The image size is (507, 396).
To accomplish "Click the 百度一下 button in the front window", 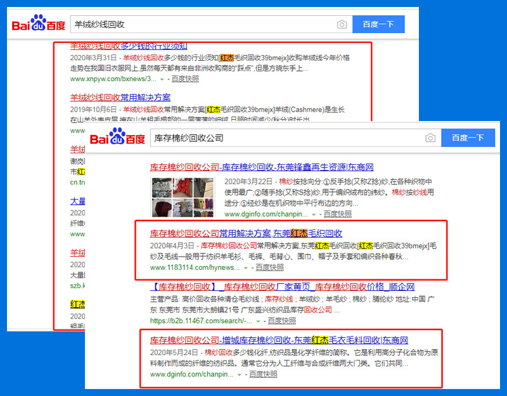I will coord(468,137).
